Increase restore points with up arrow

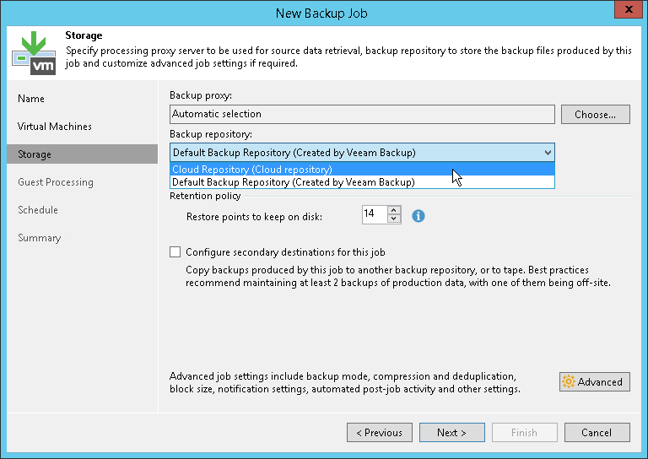394,211
